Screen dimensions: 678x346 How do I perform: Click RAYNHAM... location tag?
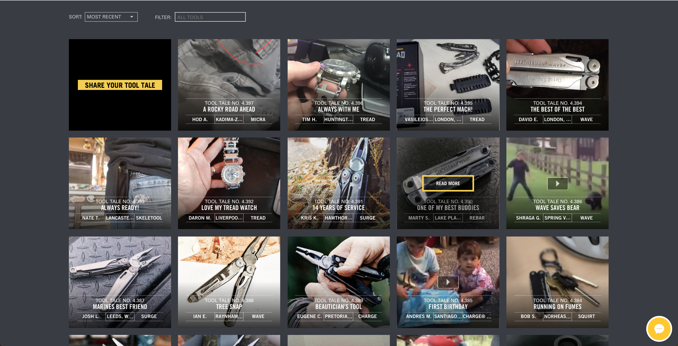[x=229, y=316]
